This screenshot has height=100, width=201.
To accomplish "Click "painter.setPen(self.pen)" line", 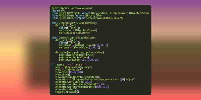I will (x=74, y=57).
